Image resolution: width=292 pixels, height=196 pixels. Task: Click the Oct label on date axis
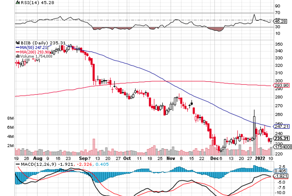[127, 158]
